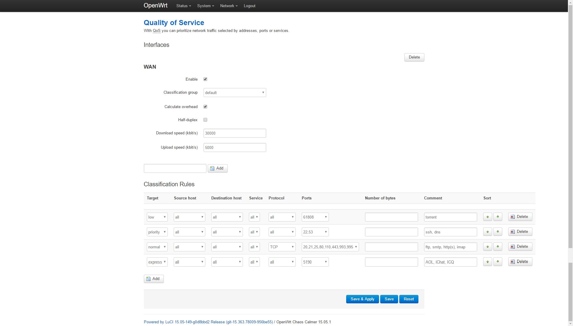This screenshot has height=326, width=573.
Task: Open protocol dropdown in the torrent row
Action: [x=282, y=217]
